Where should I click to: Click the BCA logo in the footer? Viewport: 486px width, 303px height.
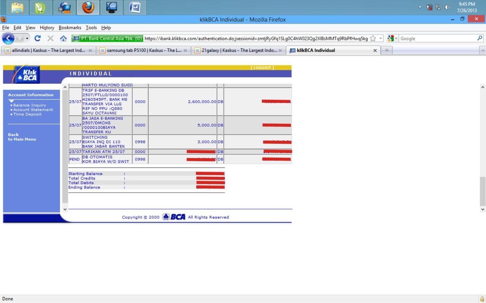coord(174,217)
